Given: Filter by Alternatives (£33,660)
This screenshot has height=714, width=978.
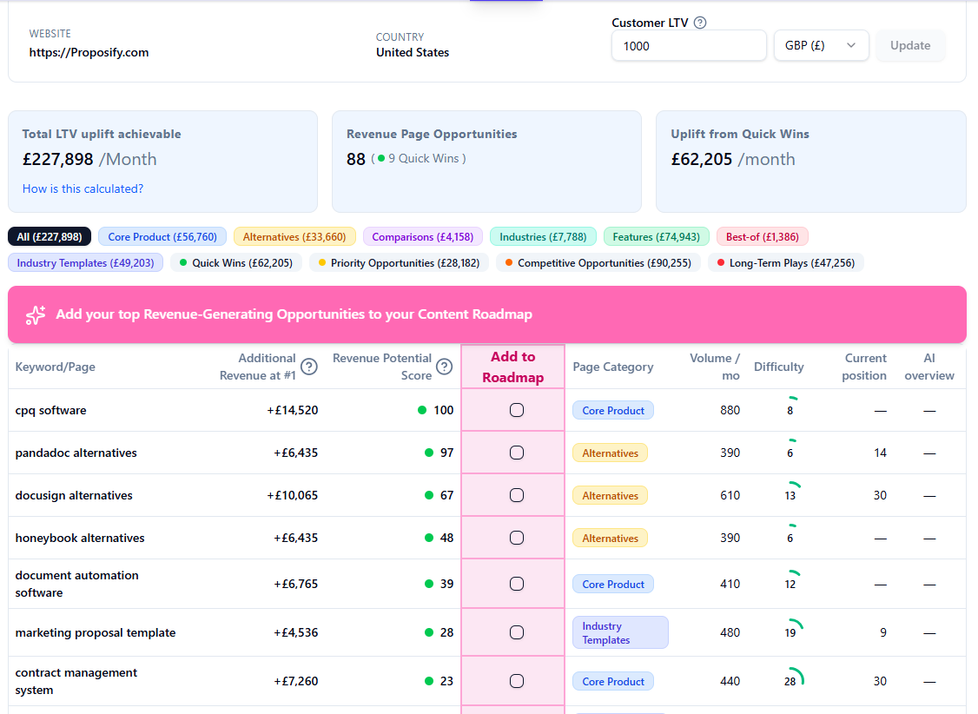Looking at the screenshot, I should pos(294,237).
